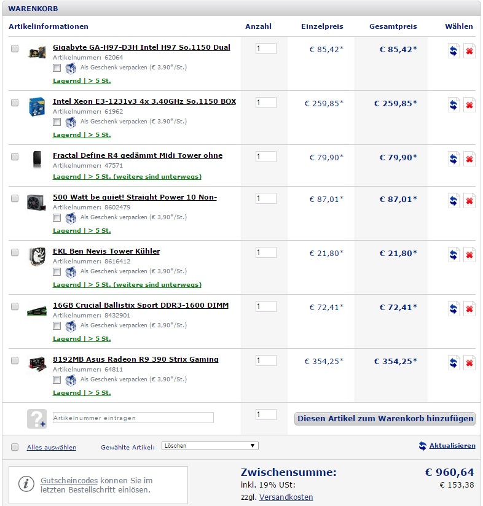
Task: Click Diesen Artikel zum Warenkorb hinzufügen button
Action: [x=385, y=419]
